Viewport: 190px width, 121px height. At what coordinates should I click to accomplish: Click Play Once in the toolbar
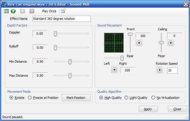[x=49, y=11]
